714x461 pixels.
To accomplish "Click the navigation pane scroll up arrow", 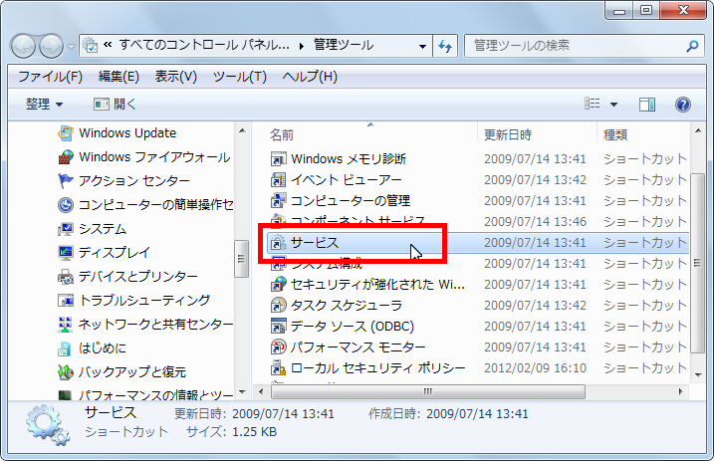I will click(242, 131).
